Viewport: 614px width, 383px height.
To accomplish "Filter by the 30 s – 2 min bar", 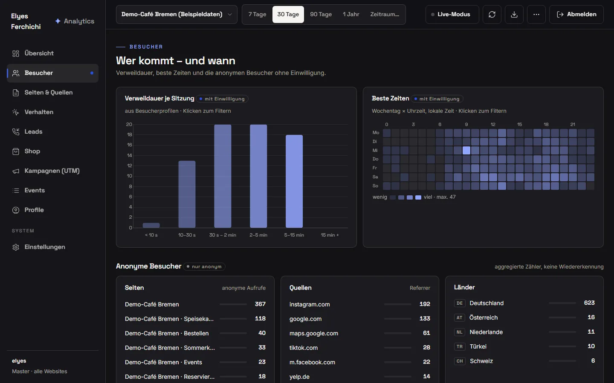I will [223, 176].
